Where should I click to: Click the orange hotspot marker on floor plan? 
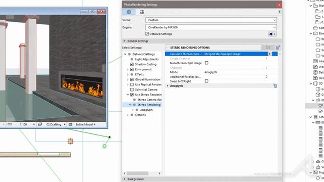tap(70, 141)
